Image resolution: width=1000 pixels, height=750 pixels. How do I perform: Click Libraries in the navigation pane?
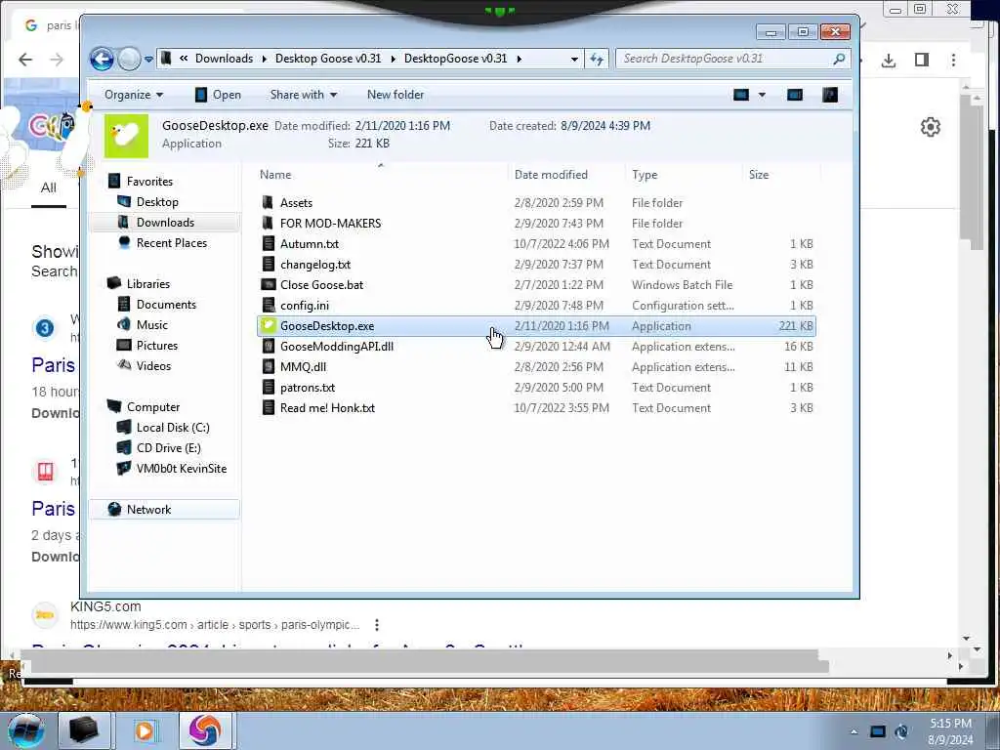point(148,284)
